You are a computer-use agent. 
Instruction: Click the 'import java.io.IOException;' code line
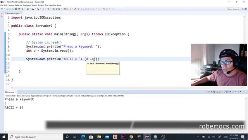tap(36, 17)
